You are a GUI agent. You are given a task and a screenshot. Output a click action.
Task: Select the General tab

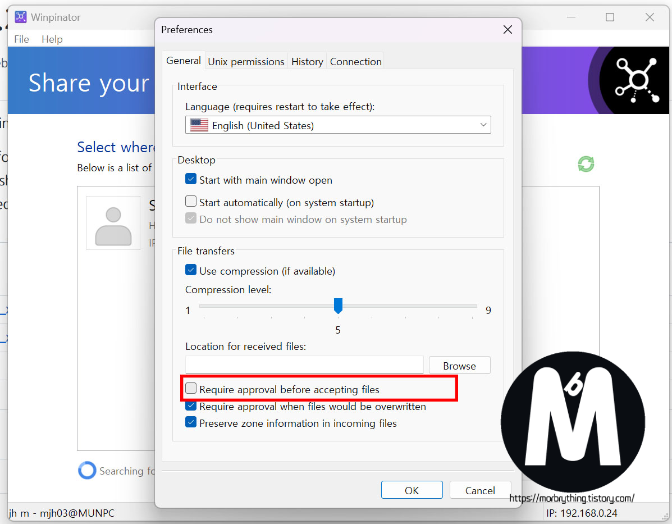(184, 61)
